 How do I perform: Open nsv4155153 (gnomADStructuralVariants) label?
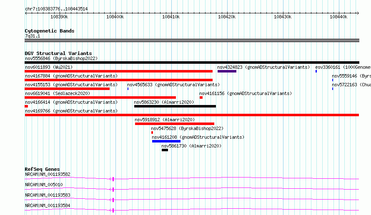click(x=71, y=85)
